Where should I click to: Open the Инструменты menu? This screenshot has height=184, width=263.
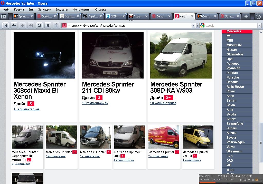coord(81,9)
